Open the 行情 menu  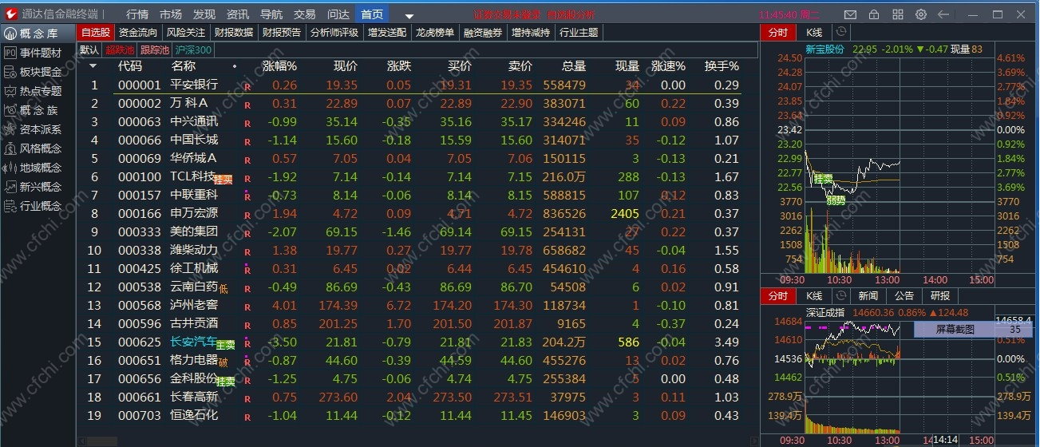(x=137, y=14)
